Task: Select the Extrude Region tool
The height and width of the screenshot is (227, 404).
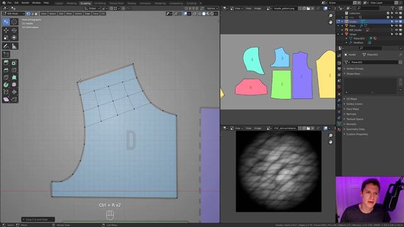Action: (6, 63)
